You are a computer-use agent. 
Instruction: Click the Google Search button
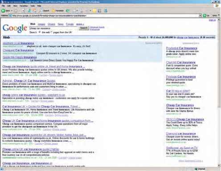(84, 28)
